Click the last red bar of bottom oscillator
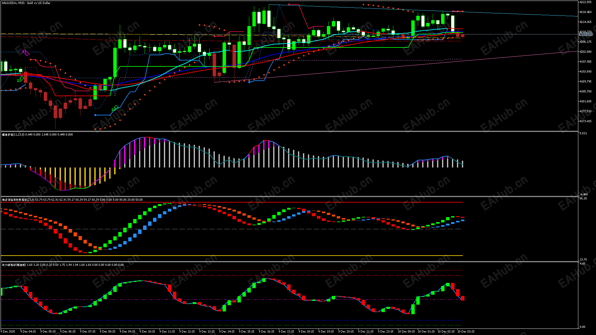 tap(463, 298)
